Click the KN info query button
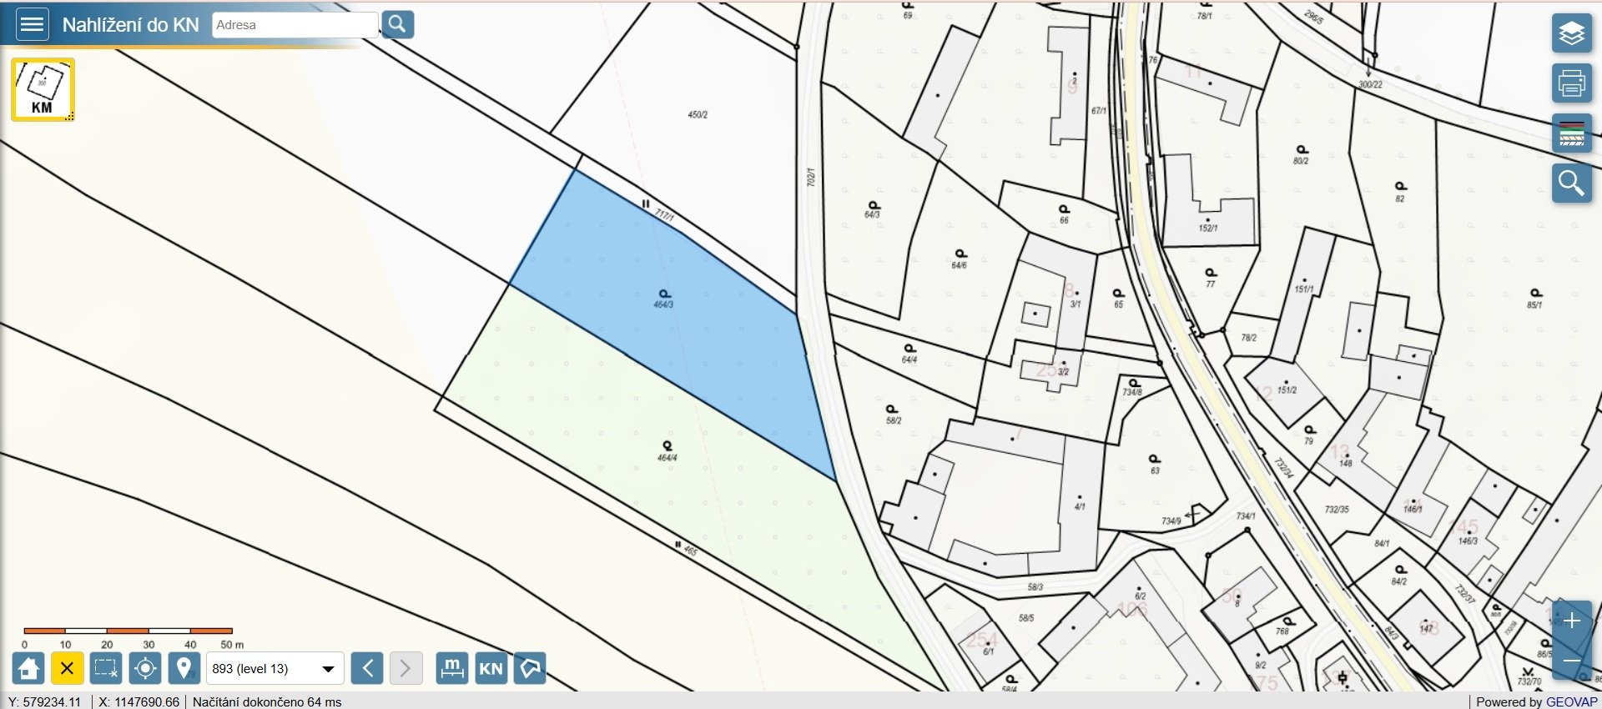 pyautogui.click(x=491, y=668)
